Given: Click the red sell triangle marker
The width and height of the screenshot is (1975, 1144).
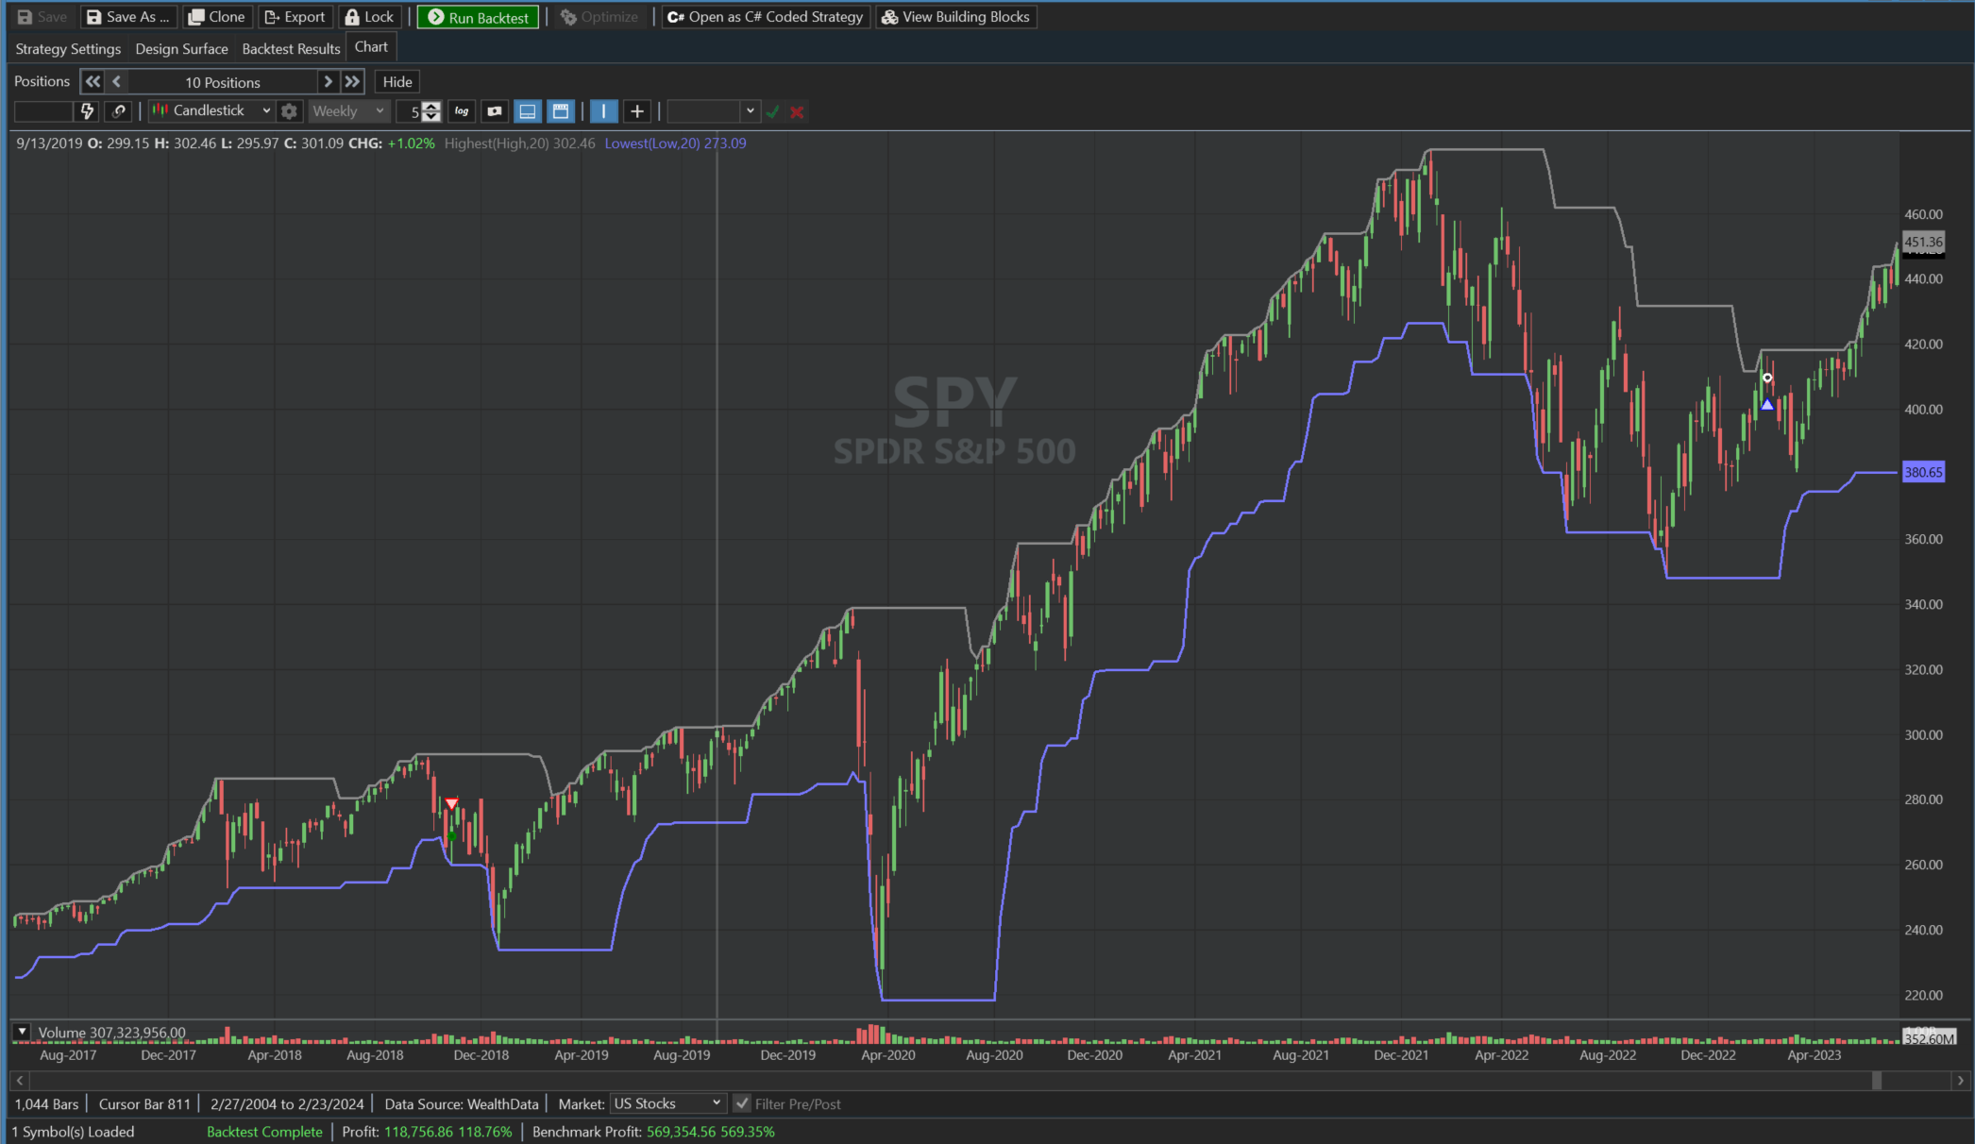Looking at the screenshot, I should (x=451, y=804).
